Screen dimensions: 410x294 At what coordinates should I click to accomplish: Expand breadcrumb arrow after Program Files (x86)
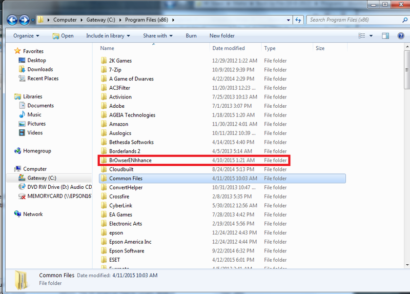[173, 20]
